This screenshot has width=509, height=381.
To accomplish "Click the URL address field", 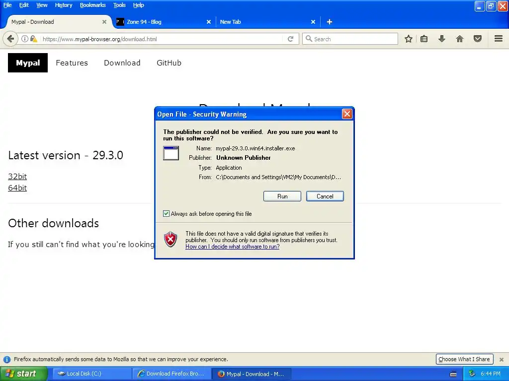I will pyautogui.click(x=163, y=39).
